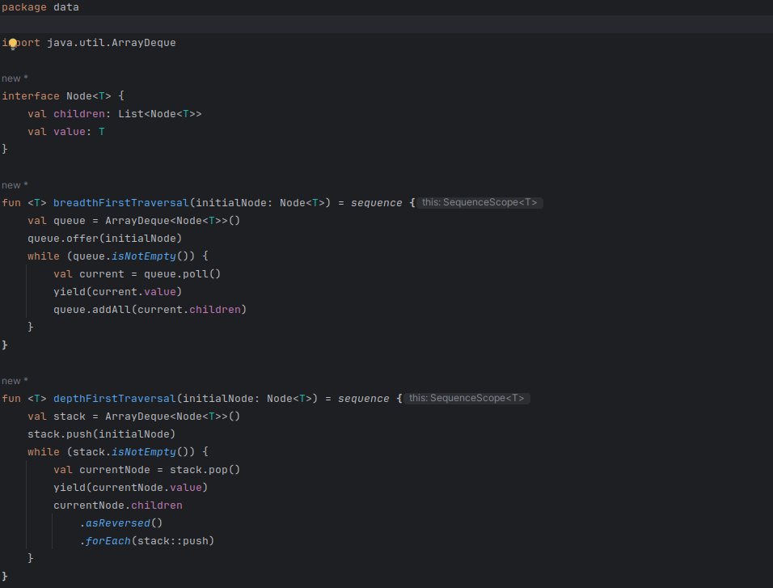The height and width of the screenshot is (588, 773).
Task: Click the 'new *' hint above depthFirstTraversal function
Action: (15, 381)
